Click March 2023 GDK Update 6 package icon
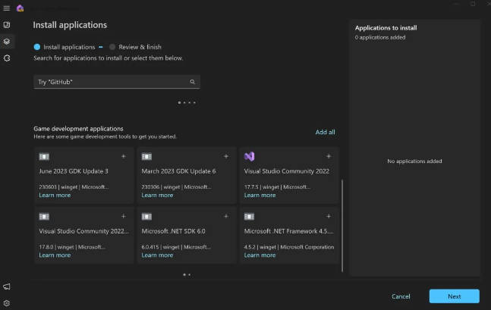The height and width of the screenshot is (310, 491). point(146,157)
